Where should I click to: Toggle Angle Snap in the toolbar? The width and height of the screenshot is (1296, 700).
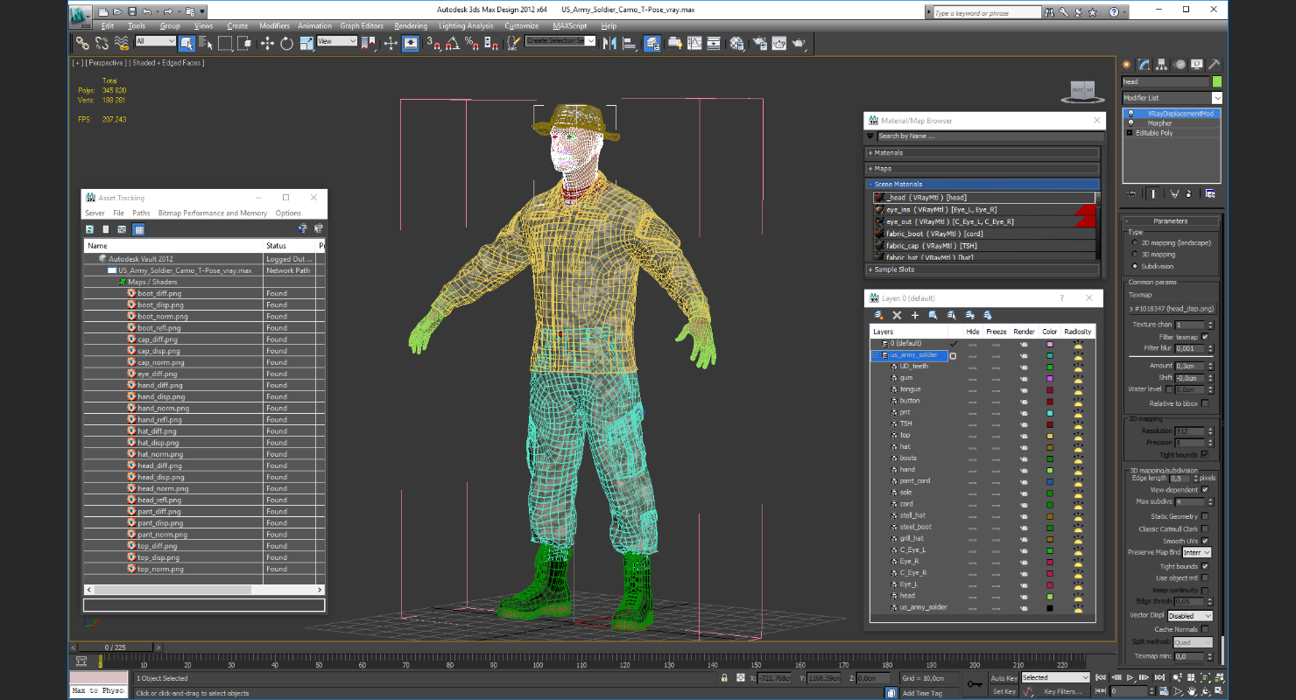point(452,43)
